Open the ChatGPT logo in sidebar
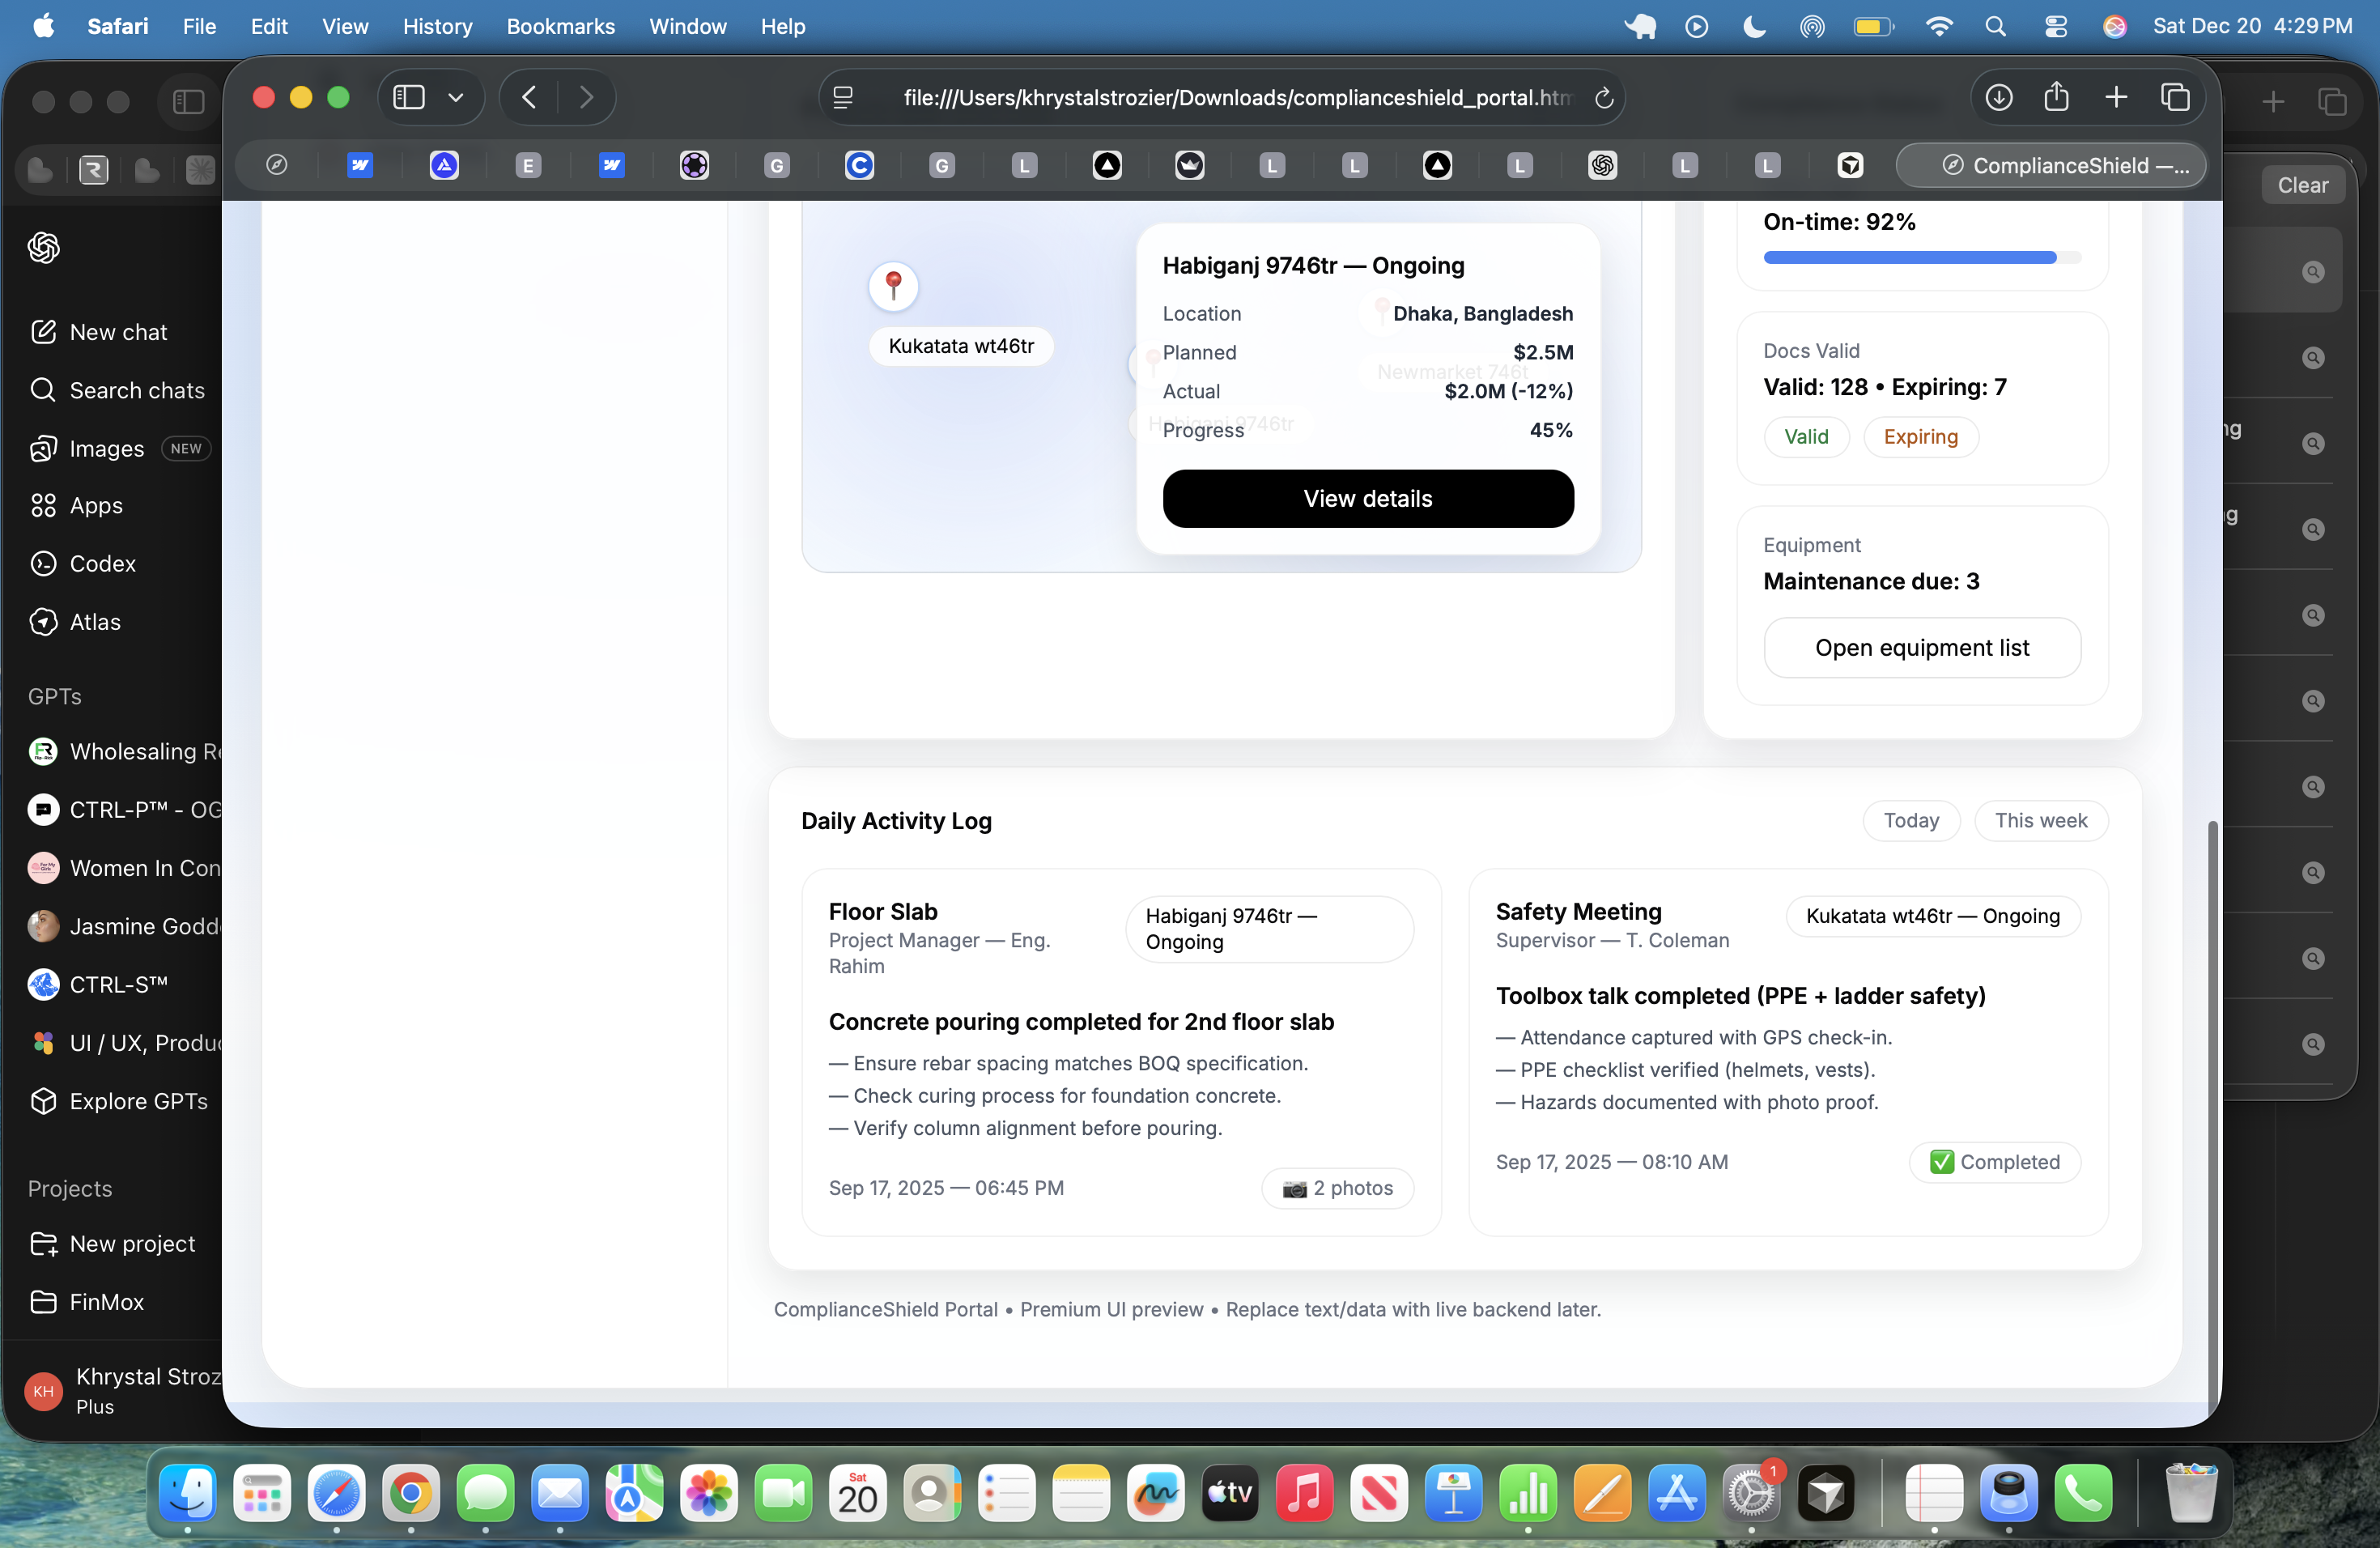The width and height of the screenshot is (2380, 1548). tap(44, 247)
